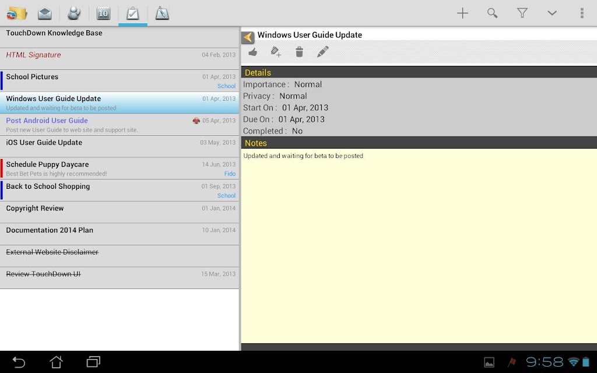Add a new task with plus icon
Image resolution: width=597 pixels, height=373 pixels.
(x=462, y=13)
